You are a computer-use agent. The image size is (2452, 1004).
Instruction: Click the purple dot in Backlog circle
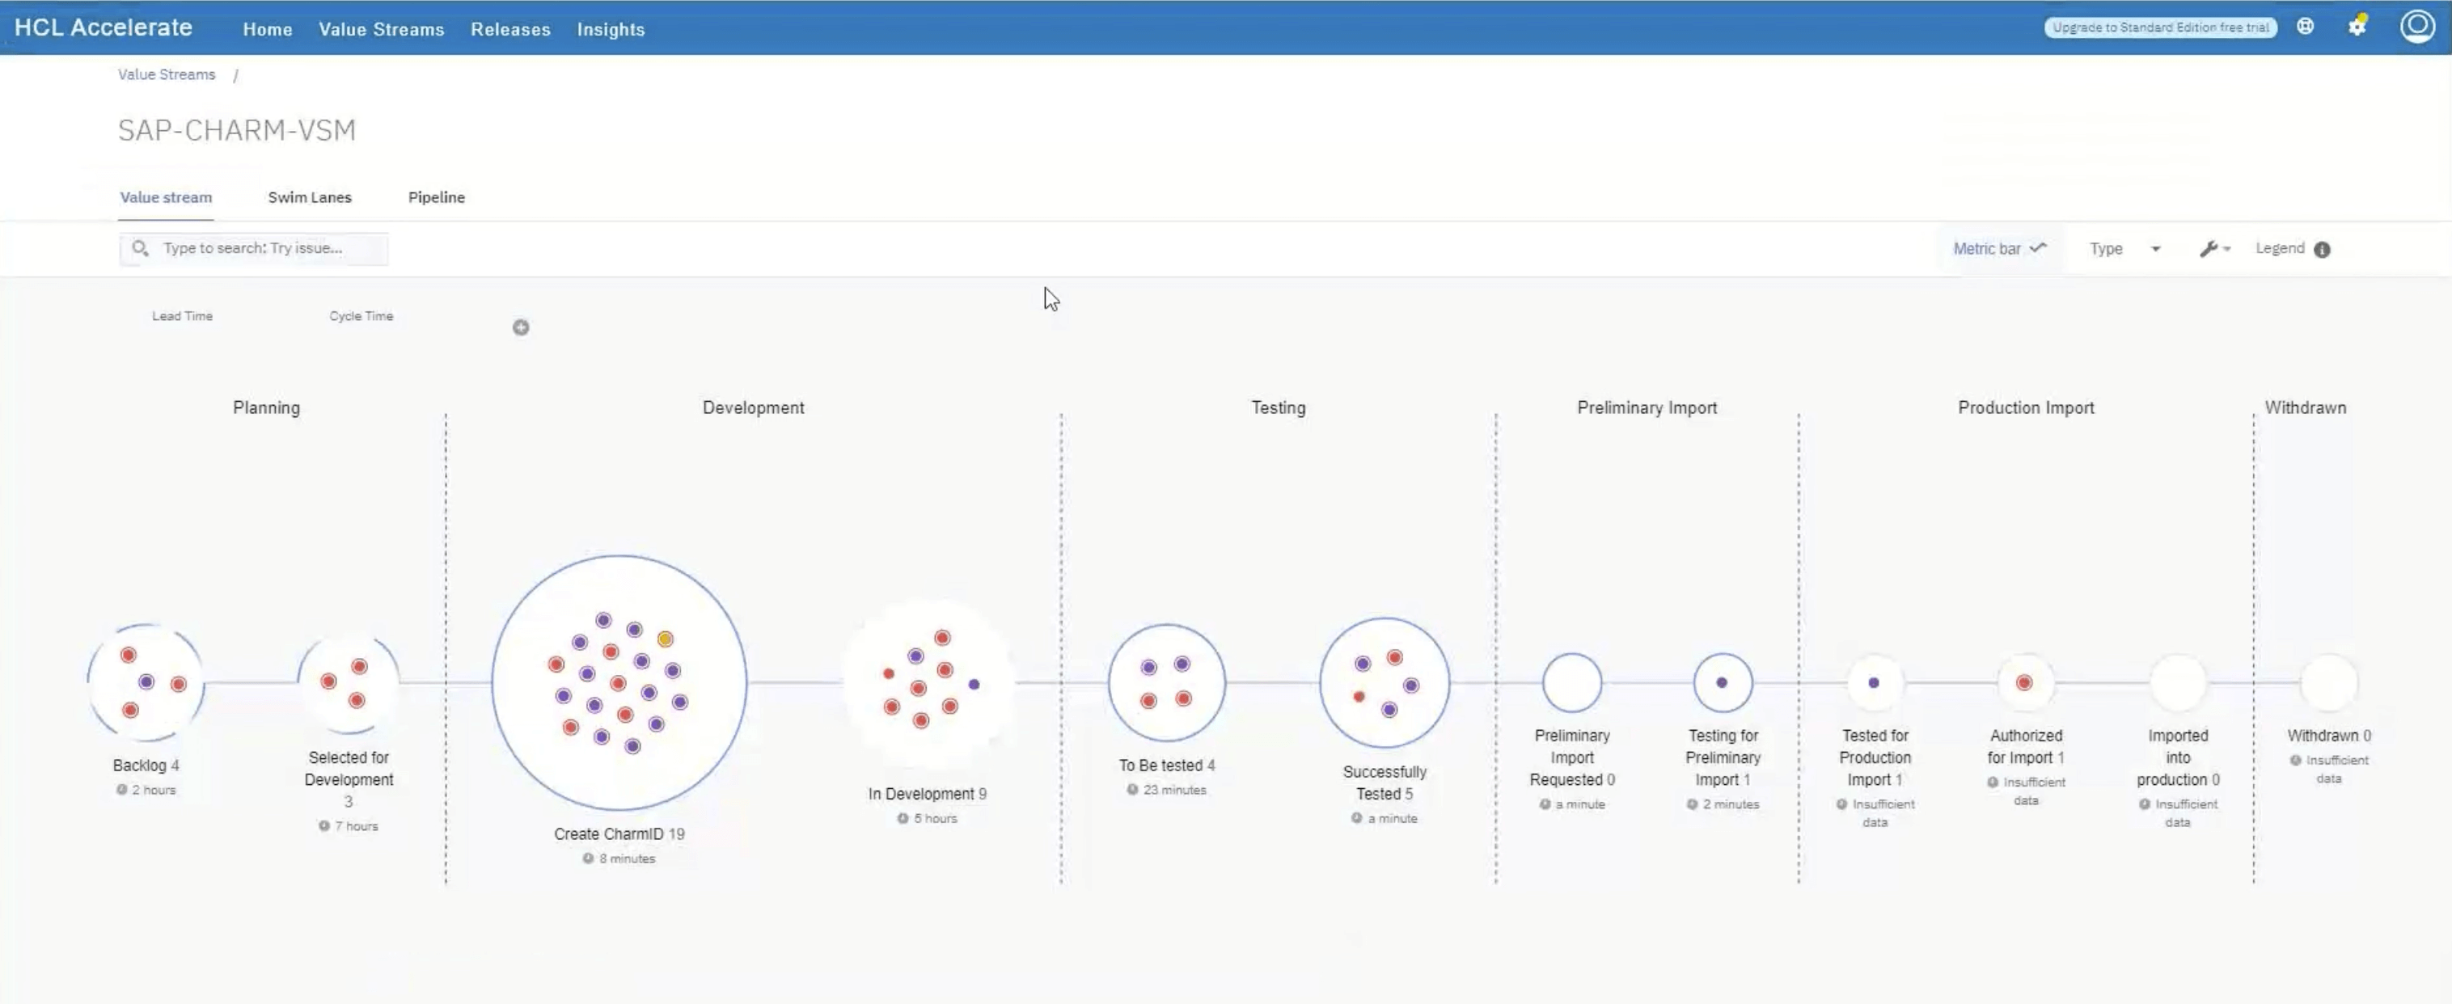(x=146, y=682)
